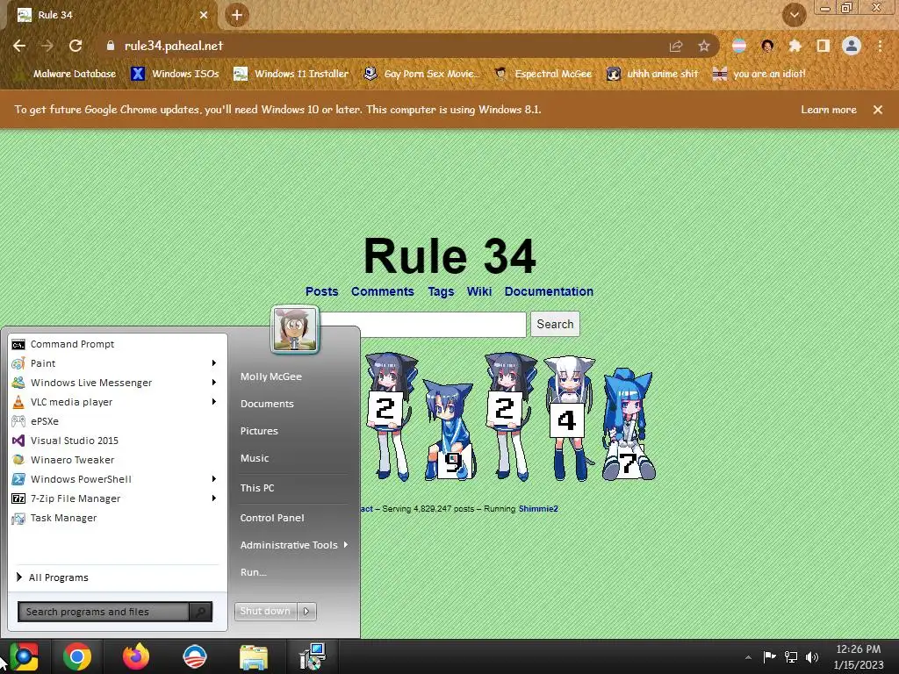This screenshot has height=674, width=899.
Task: Open Google Chrome from taskbar
Action: (77, 656)
